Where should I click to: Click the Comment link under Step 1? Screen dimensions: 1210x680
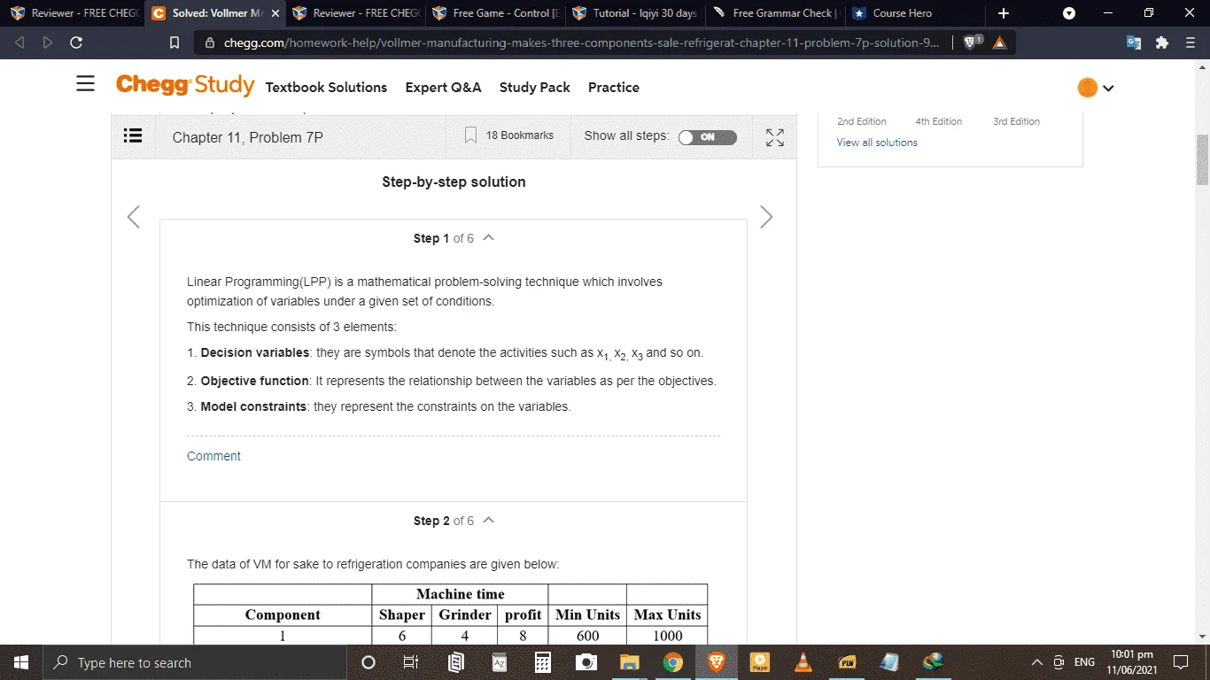[213, 456]
